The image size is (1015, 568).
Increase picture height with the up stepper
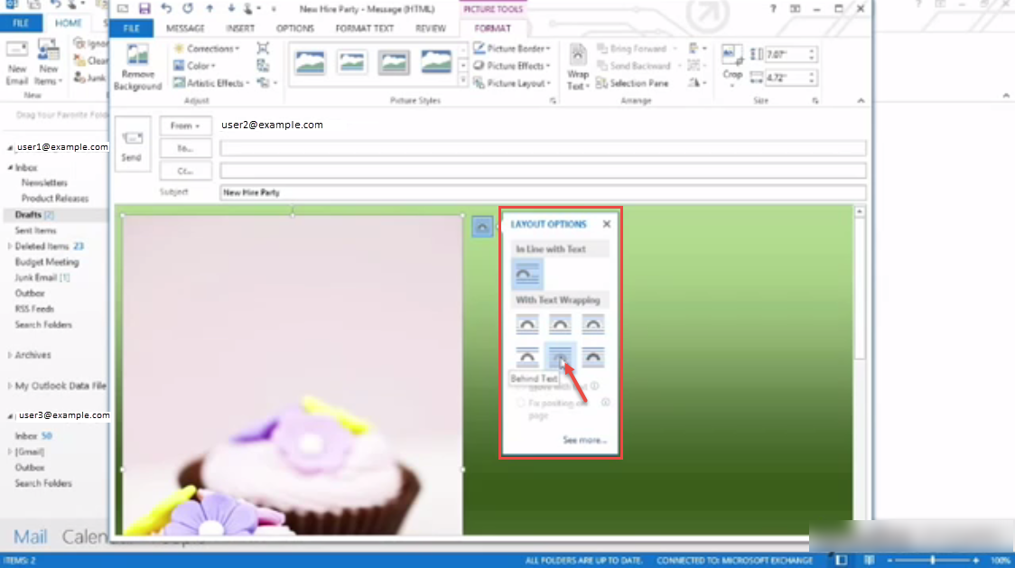(811, 51)
